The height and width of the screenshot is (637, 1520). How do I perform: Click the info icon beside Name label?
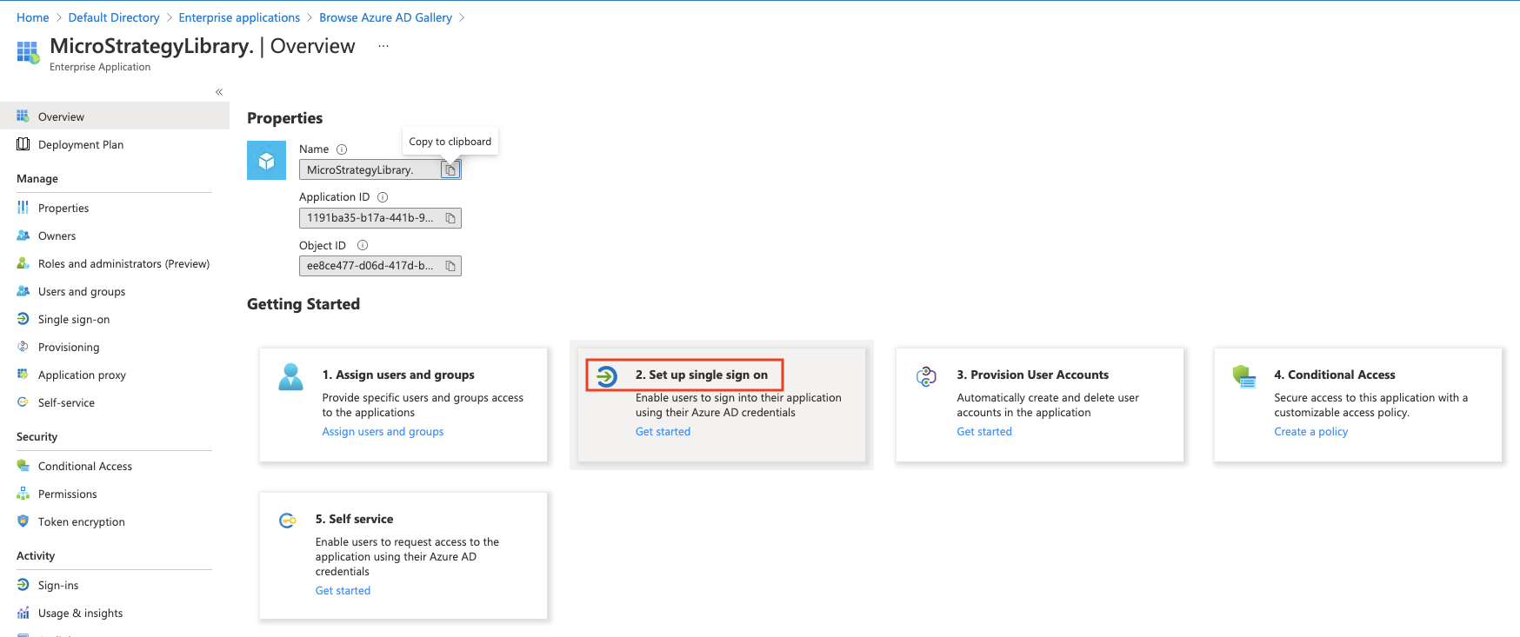click(x=342, y=149)
